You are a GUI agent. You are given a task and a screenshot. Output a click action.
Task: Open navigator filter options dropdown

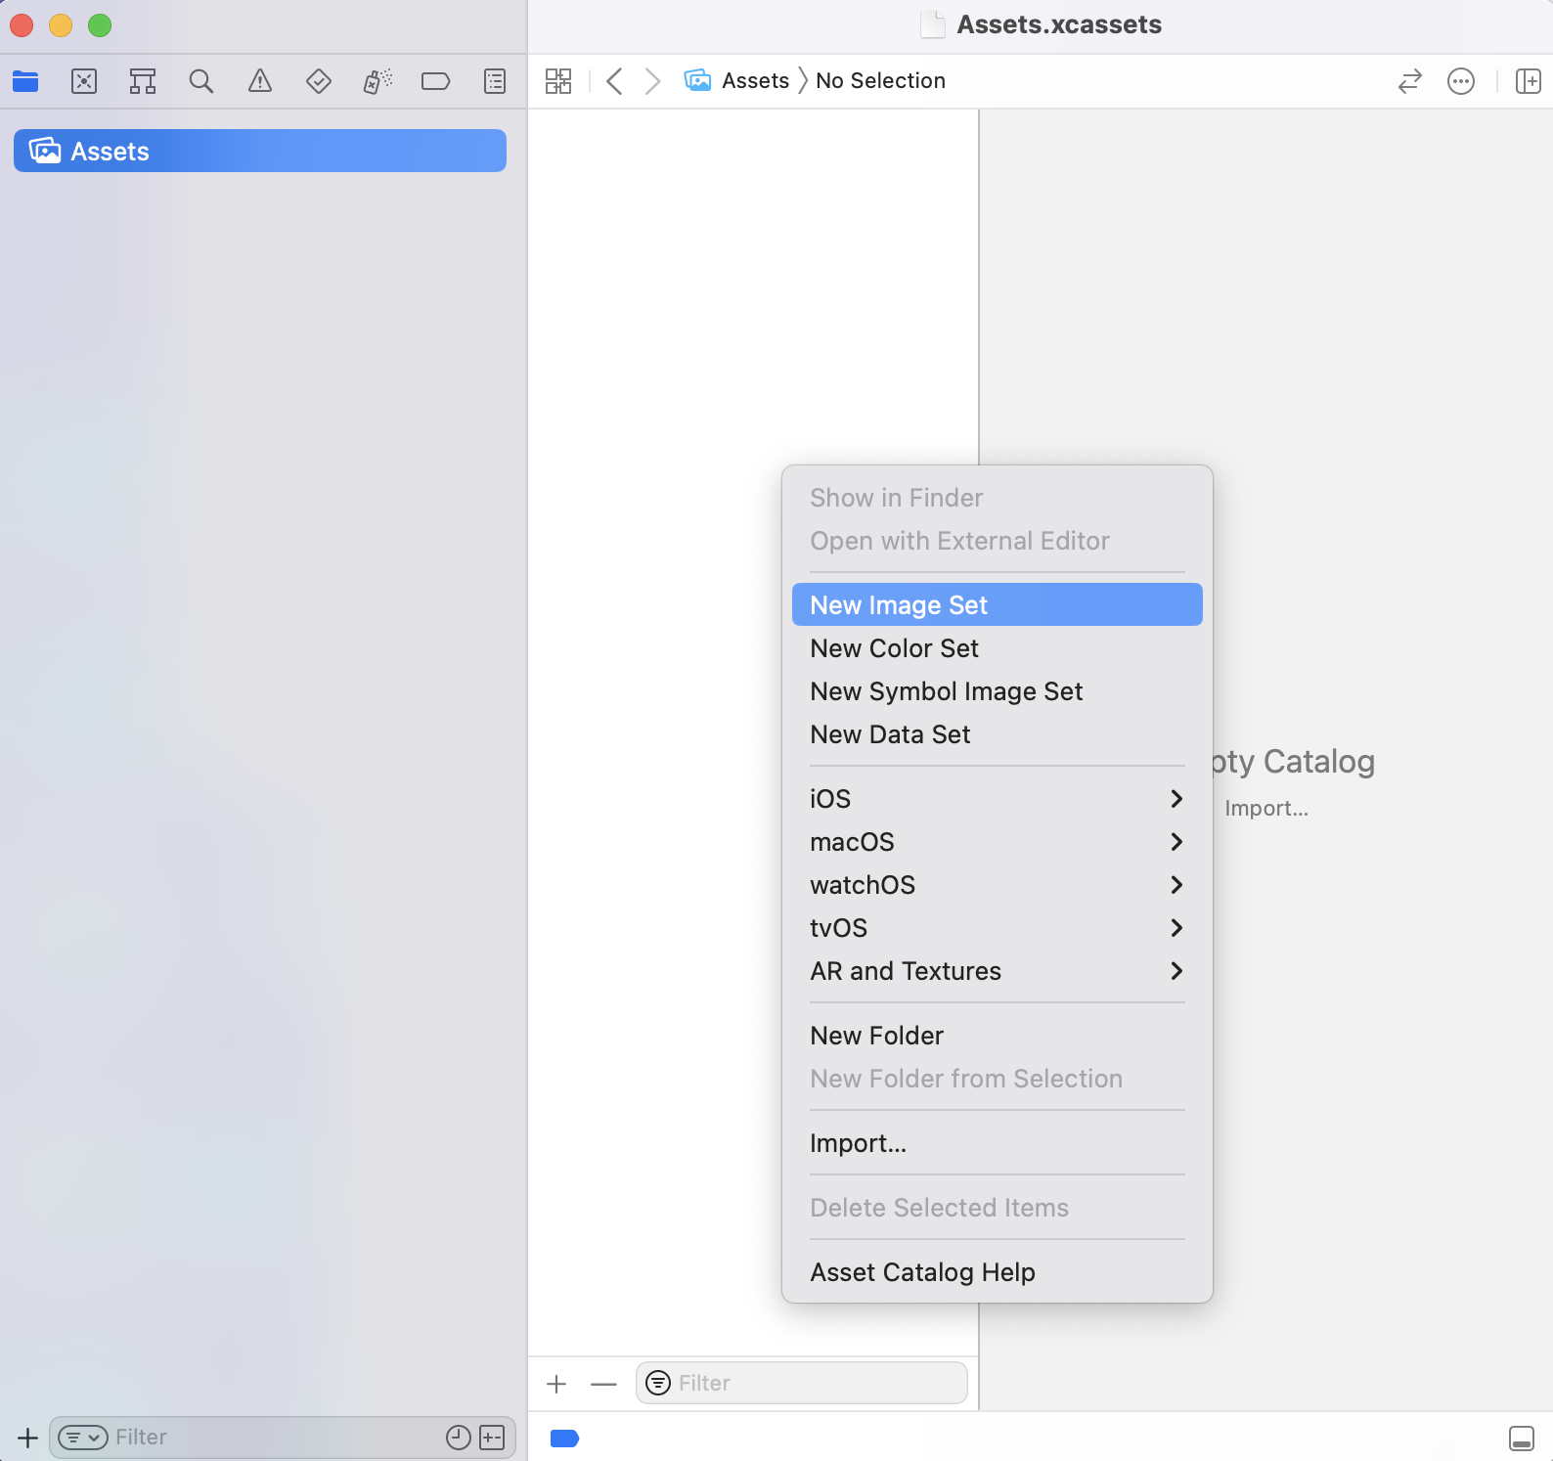click(83, 1437)
